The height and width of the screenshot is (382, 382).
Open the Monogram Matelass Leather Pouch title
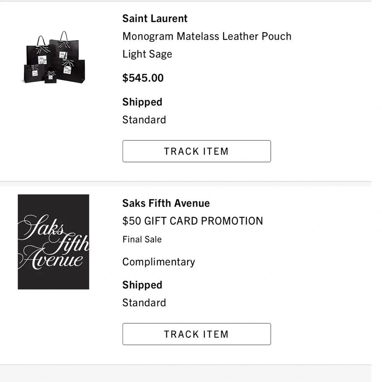point(207,36)
